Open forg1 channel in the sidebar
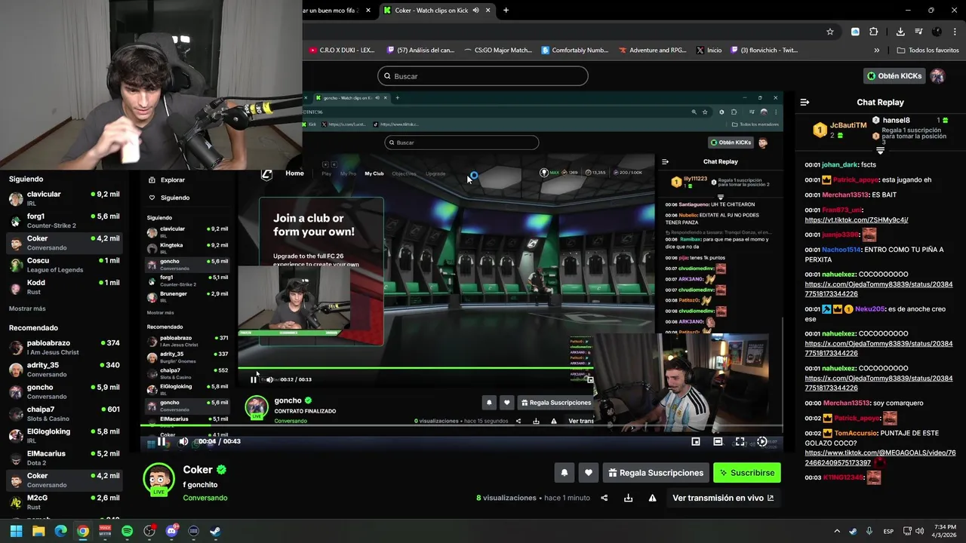The image size is (966, 543). click(64, 220)
